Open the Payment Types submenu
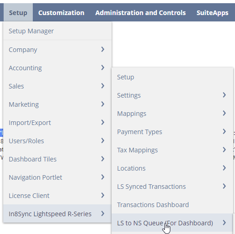Screen dimensions: 235x234 point(173,132)
